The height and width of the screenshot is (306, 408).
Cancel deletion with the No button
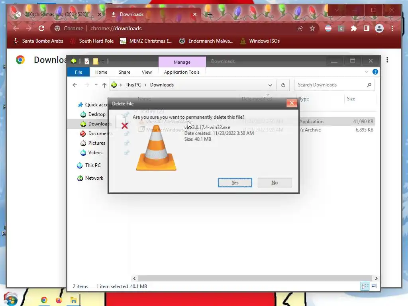275,182
